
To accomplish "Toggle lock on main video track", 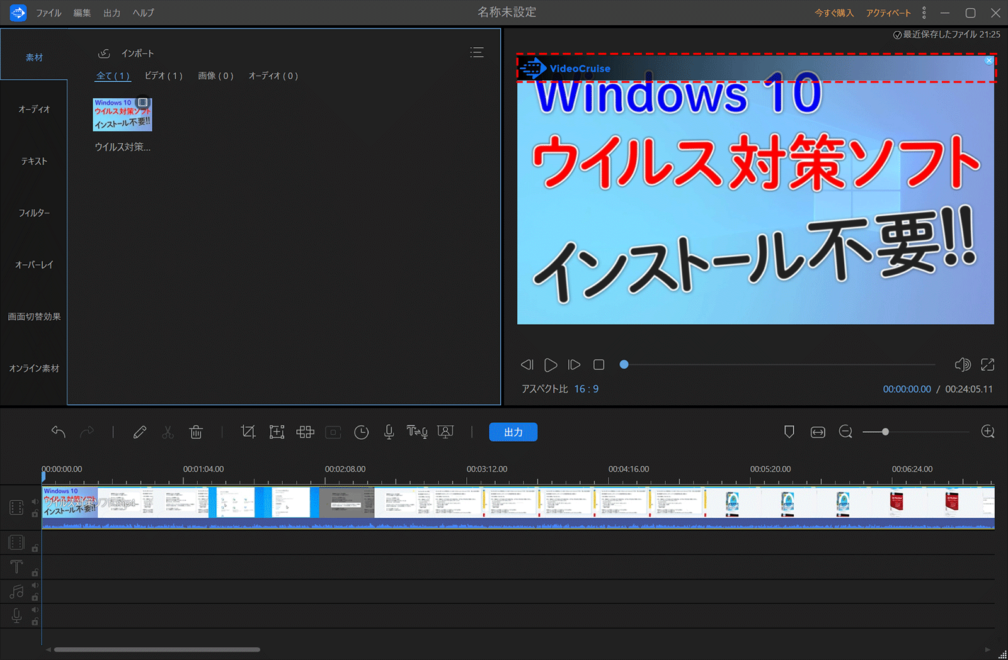I will pyautogui.click(x=35, y=513).
